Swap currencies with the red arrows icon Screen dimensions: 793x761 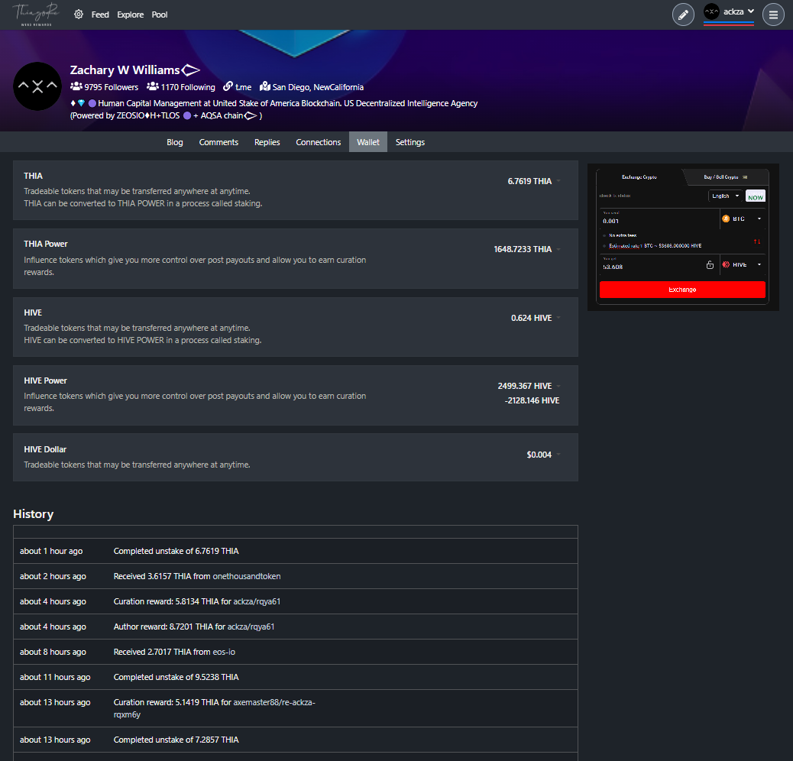click(757, 241)
